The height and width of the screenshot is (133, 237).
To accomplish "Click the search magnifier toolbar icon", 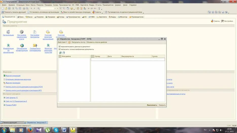I will (39, 8).
